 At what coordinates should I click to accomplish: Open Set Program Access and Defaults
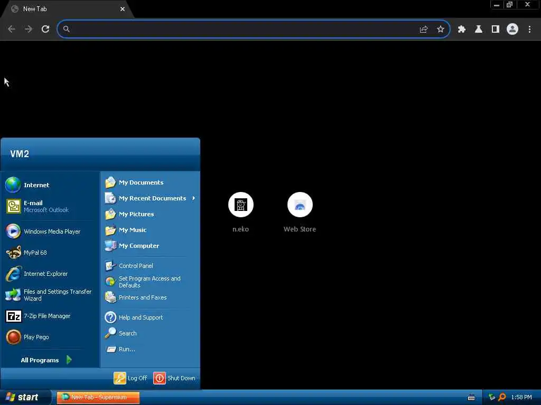tap(150, 282)
